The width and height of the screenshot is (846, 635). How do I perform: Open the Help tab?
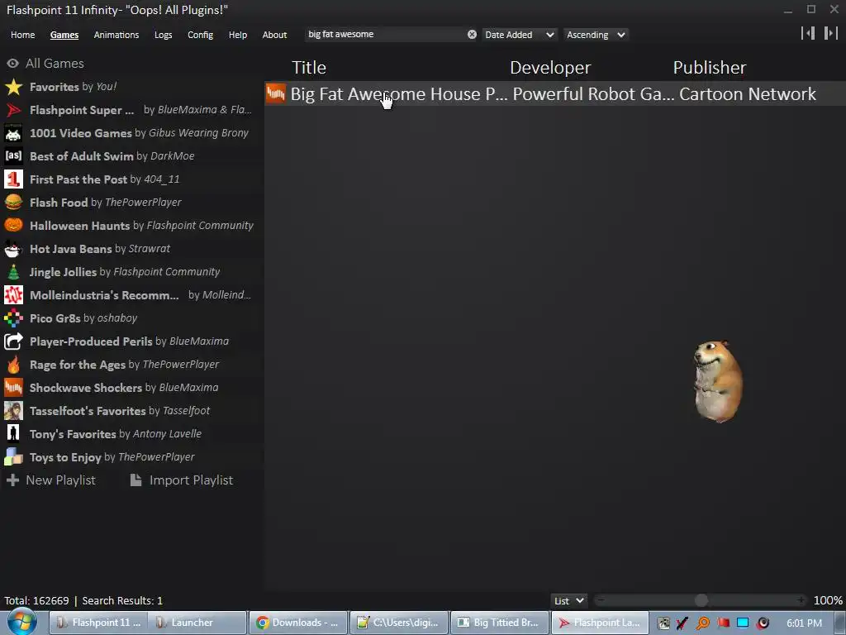tap(237, 35)
